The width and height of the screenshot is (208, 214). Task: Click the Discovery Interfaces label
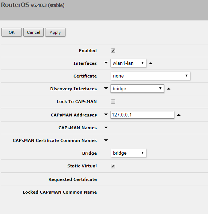[x=73, y=89]
